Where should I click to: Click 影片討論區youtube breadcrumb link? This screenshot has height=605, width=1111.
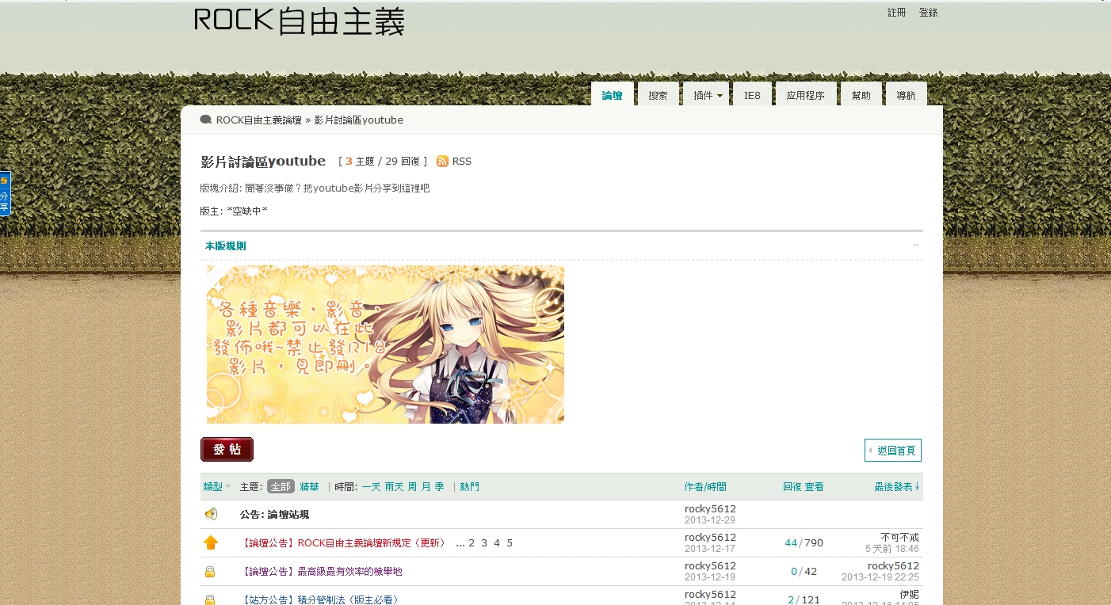(359, 120)
